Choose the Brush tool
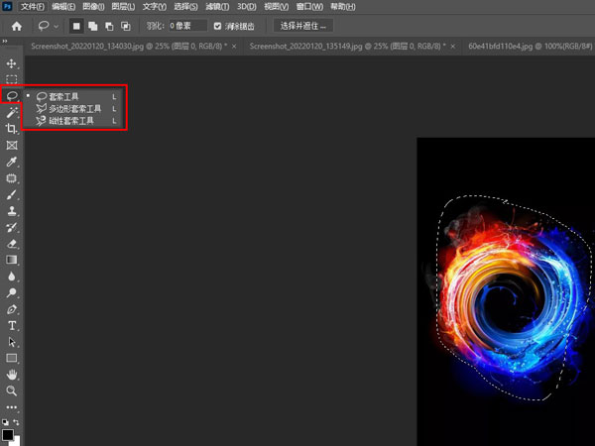 tap(12, 194)
